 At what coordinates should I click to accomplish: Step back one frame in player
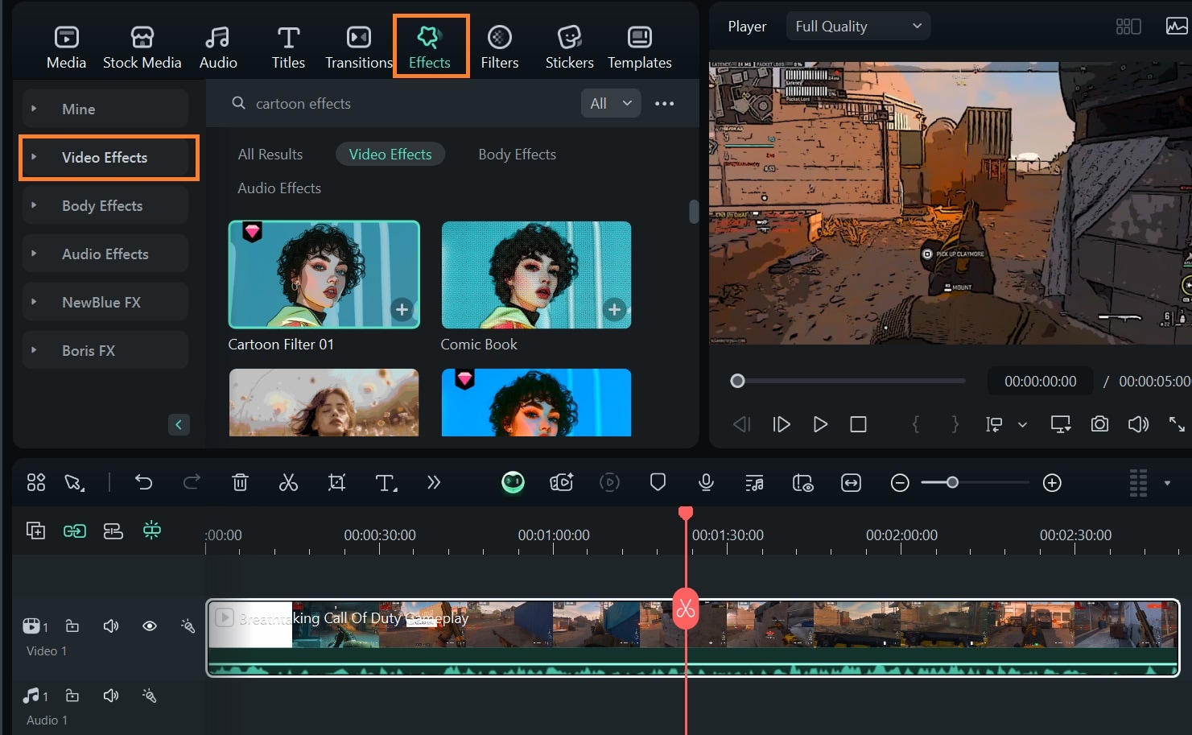click(741, 424)
